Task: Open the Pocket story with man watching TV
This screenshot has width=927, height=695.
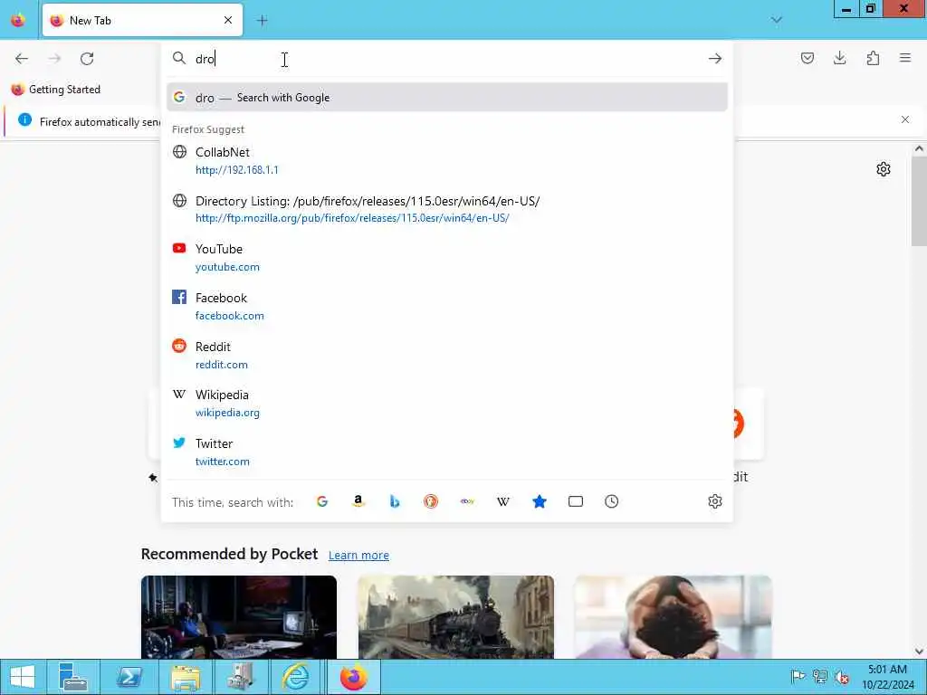Action: click(239, 617)
